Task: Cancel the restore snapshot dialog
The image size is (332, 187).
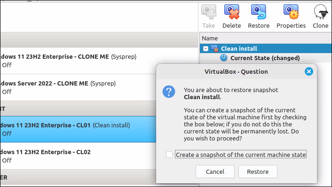Action: click(x=215, y=171)
